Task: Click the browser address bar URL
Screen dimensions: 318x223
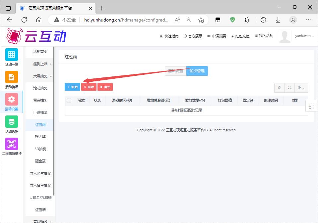Action: pyautogui.click(x=126, y=20)
